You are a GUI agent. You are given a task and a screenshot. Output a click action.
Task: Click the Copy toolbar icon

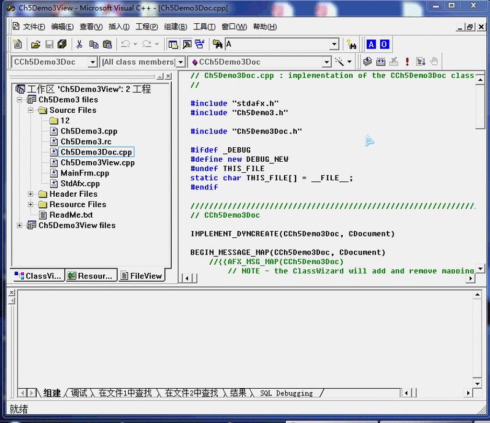click(x=93, y=44)
